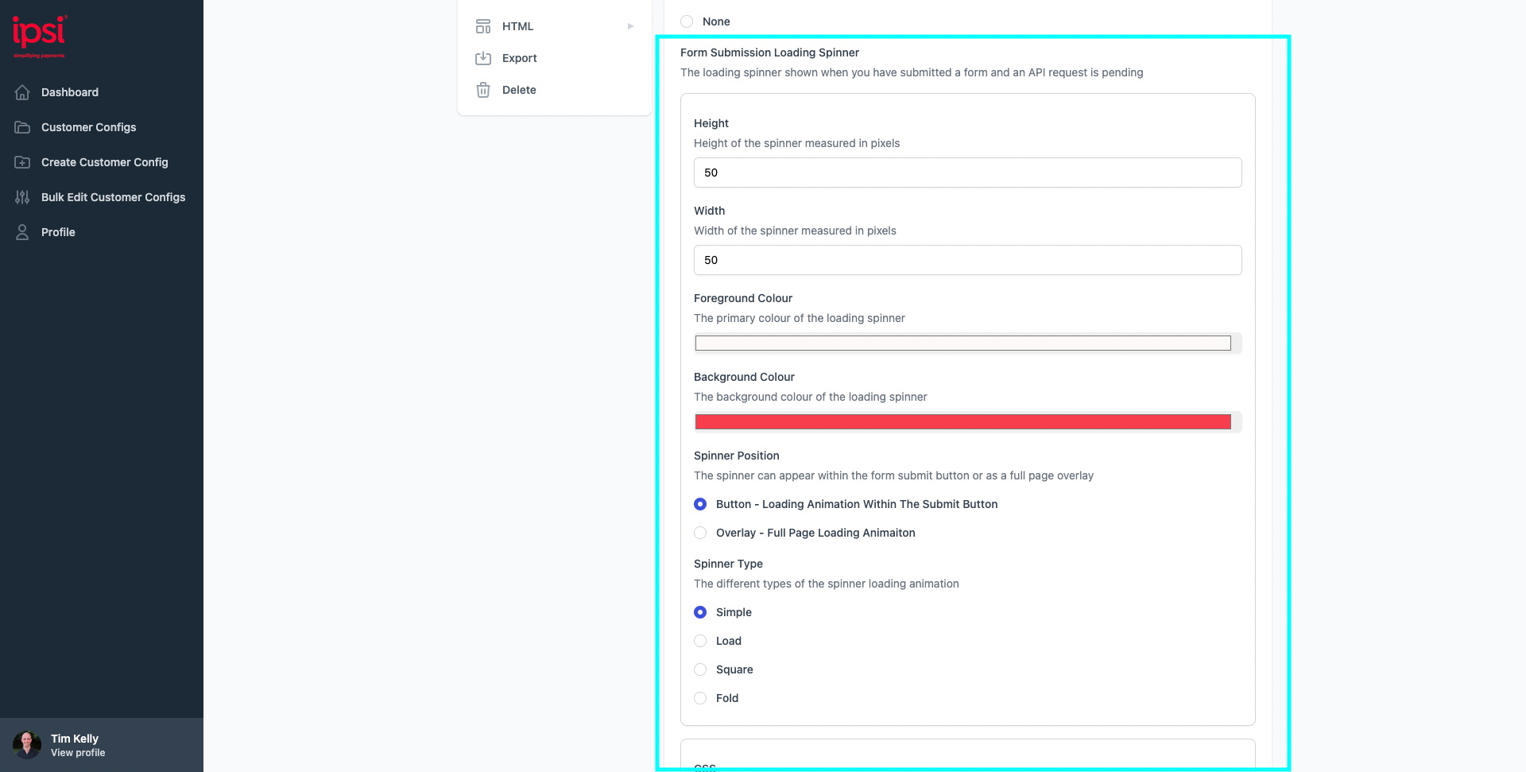Select the Fold spinner type option
This screenshot has height=772, width=1526.
point(700,698)
